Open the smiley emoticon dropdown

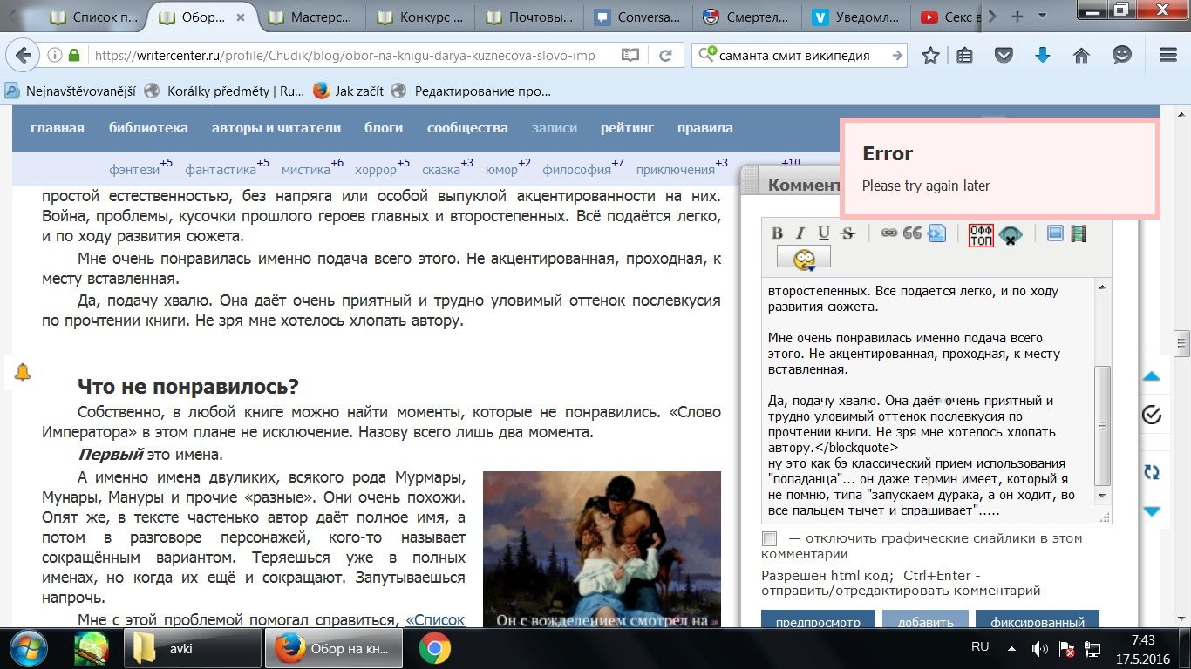pyautogui.click(x=804, y=258)
